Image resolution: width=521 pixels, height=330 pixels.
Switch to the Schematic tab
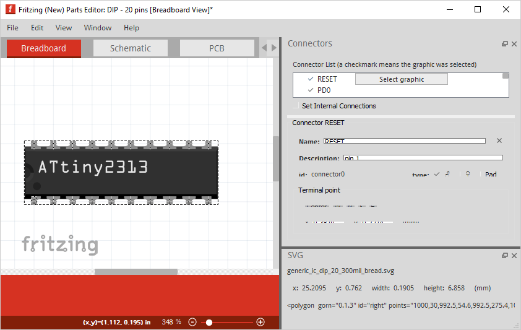pyautogui.click(x=131, y=48)
